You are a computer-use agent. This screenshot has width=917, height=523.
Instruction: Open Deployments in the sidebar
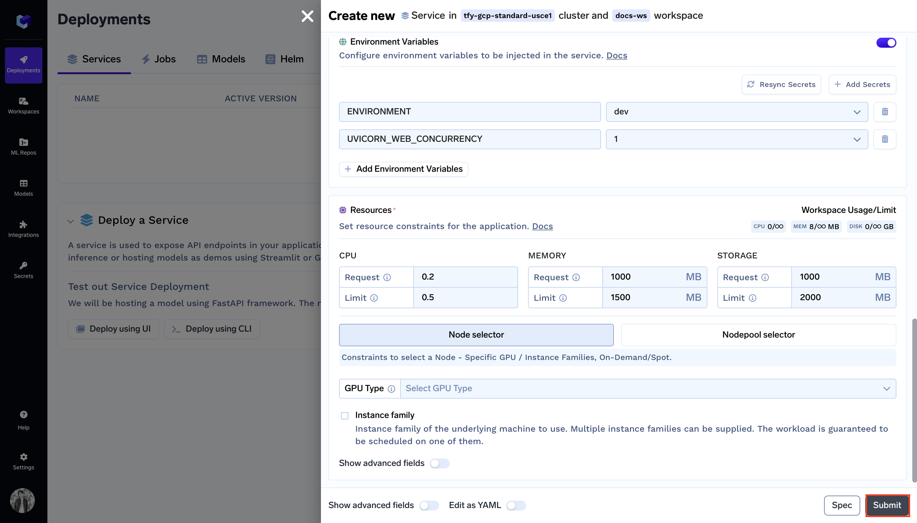click(23, 65)
